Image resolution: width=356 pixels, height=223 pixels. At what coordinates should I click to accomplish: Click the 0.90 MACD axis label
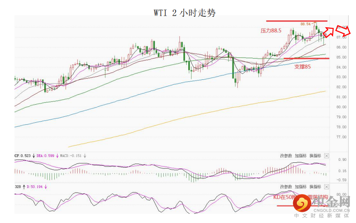tap(342, 160)
